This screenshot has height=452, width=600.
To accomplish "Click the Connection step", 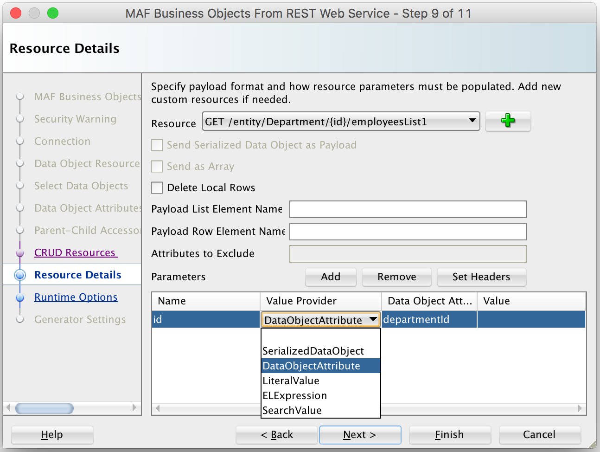I will 63,141.
